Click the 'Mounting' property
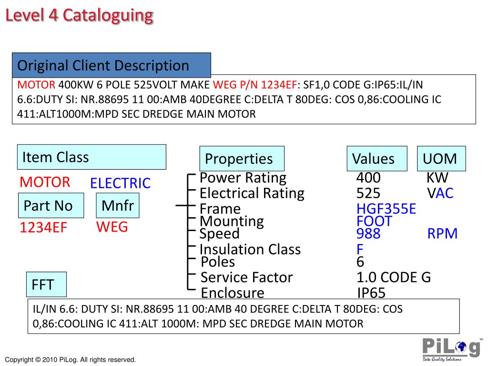Viewport: 488px width, 366px height. (x=232, y=221)
